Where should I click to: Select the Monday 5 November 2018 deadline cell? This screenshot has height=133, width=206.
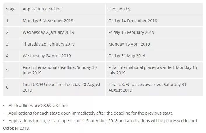48,21
